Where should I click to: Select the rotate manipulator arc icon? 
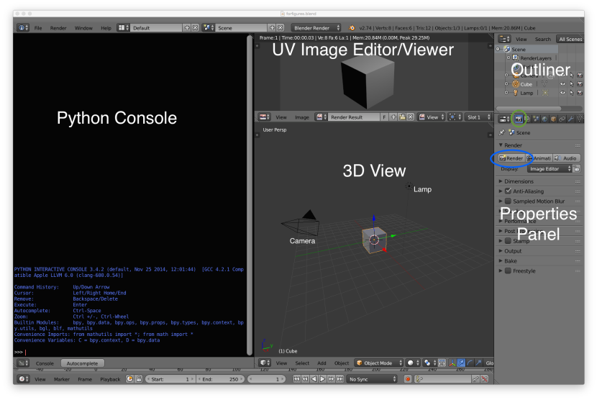click(470, 363)
